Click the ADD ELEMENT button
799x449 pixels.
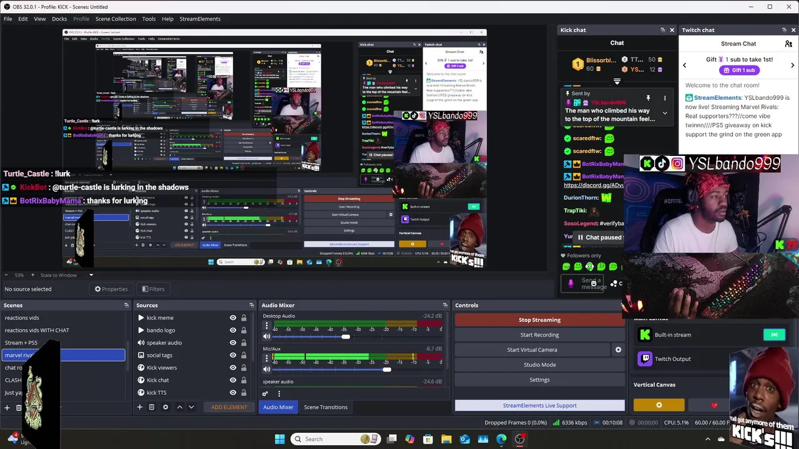[x=229, y=407]
